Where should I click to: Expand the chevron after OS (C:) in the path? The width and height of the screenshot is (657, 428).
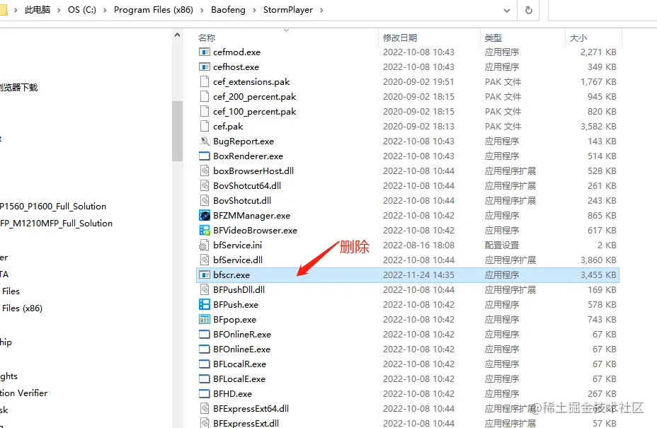click(x=105, y=10)
